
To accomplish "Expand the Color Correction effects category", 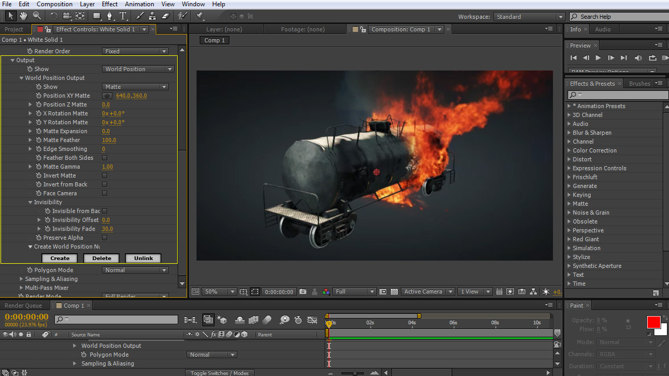I will pos(569,150).
